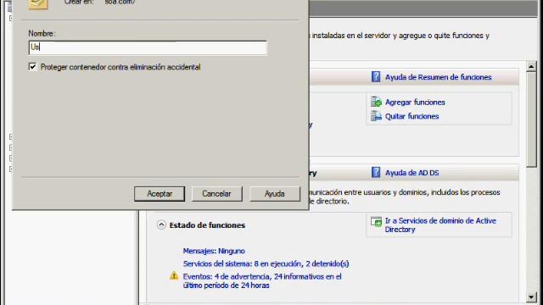Click the scrollbar down arrow
The height and width of the screenshot is (305, 543).
click(531, 297)
